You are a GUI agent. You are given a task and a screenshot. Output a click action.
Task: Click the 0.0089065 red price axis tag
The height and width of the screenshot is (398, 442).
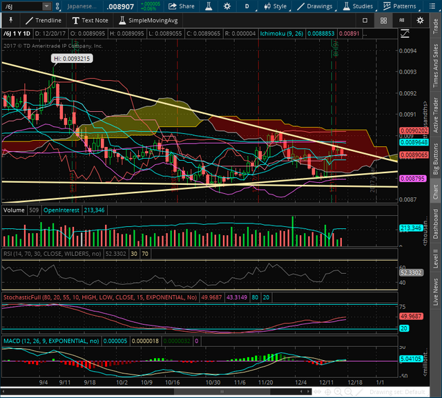(414, 155)
